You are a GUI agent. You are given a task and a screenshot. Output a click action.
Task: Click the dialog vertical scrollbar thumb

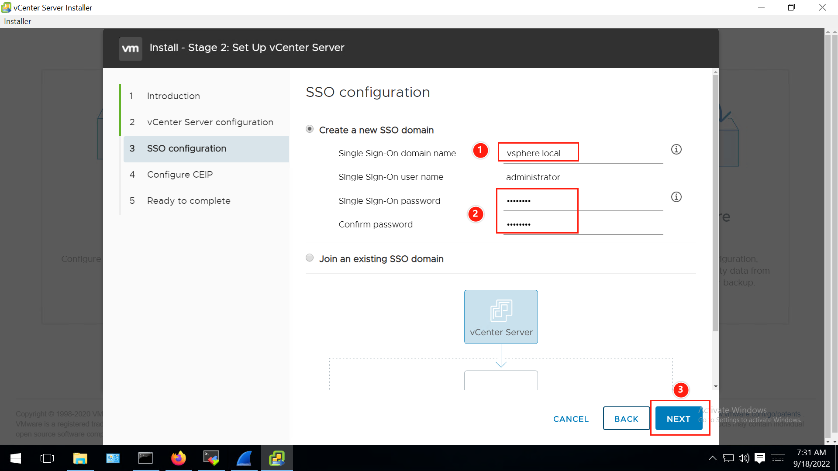(x=715, y=203)
